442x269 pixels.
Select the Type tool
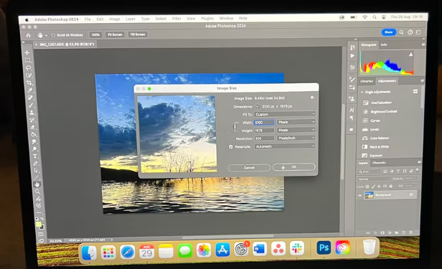coord(34,156)
